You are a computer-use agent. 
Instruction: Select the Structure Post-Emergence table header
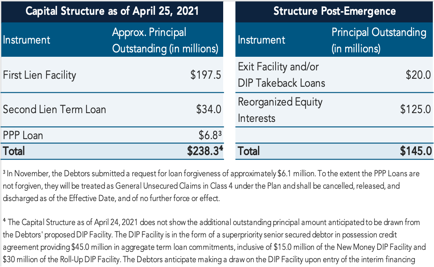click(x=334, y=11)
